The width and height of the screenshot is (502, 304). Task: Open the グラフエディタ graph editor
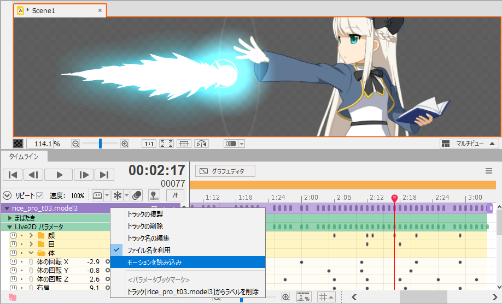pos(225,171)
